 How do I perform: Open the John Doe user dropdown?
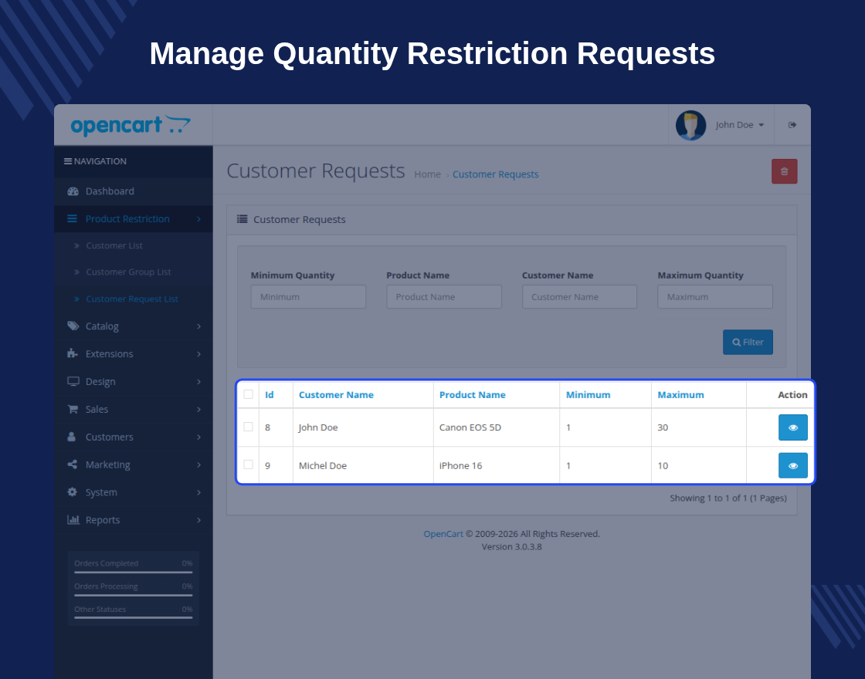pyautogui.click(x=739, y=125)
